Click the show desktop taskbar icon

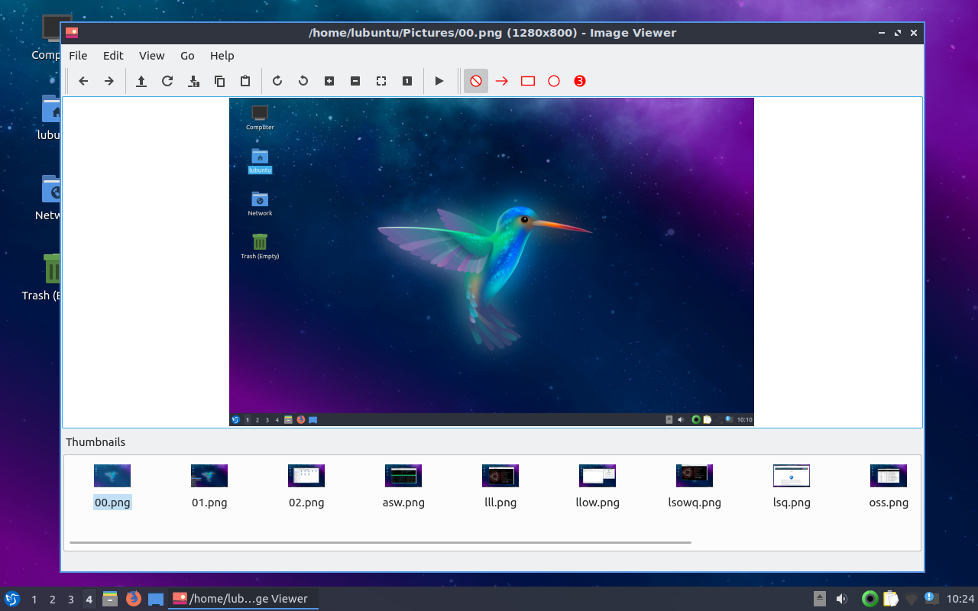pyautogui.click(x=156, y=599)
